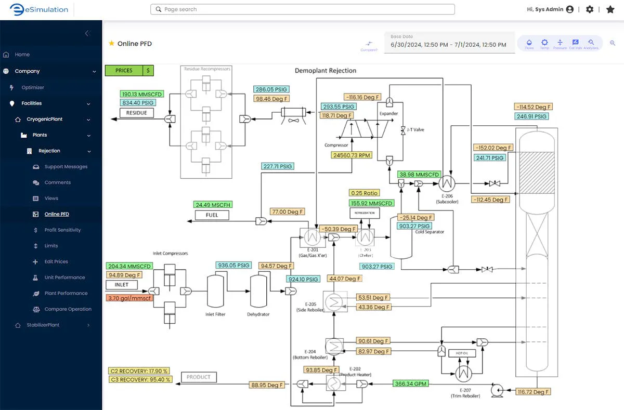624x410 pixels.
Task: Unfavorite Online PFD via its star
Action: pyautogui.click(x=112, y=44)
